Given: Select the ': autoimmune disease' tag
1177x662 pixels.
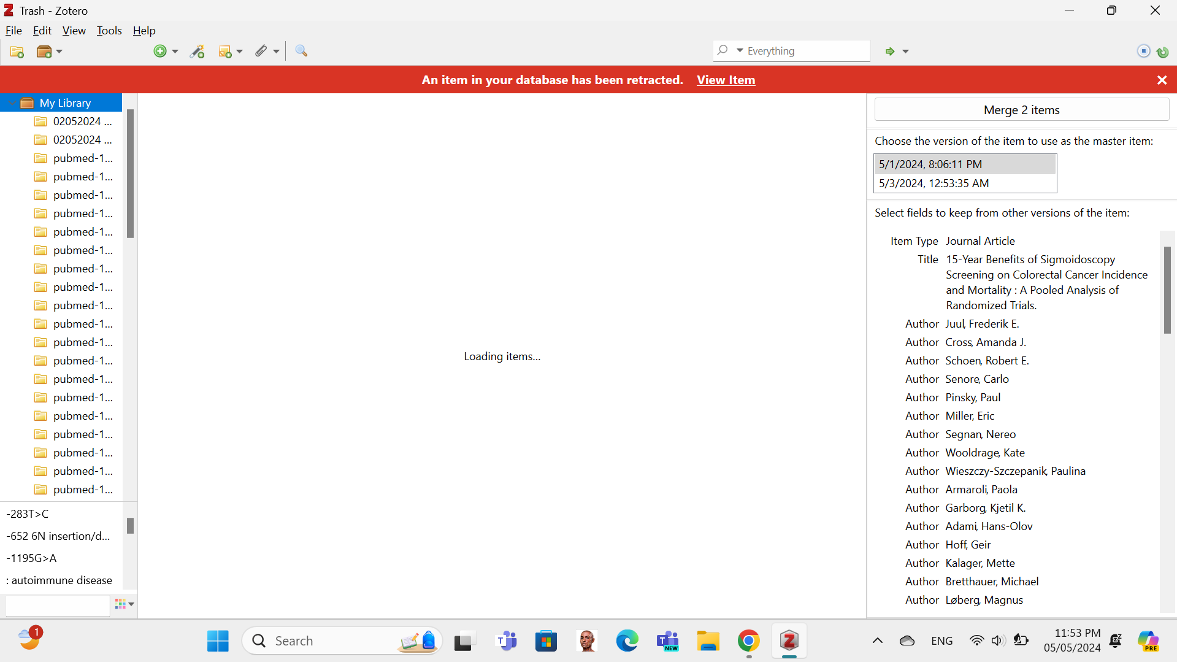Looking at the screenshot, I should click(x=59, y=580).
